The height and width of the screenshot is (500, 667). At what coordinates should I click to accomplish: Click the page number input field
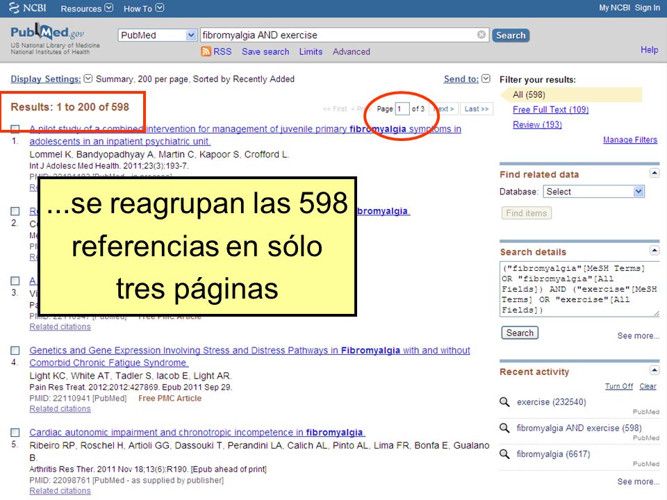[x=402, y=108]
